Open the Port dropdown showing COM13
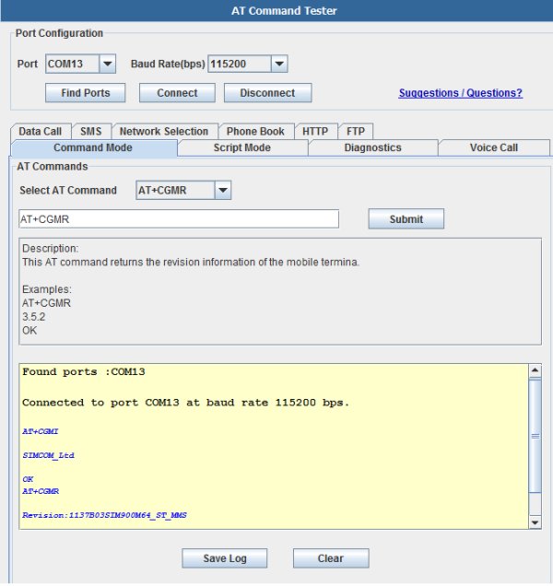The image size is (553, 586). (x=80, y=64)
